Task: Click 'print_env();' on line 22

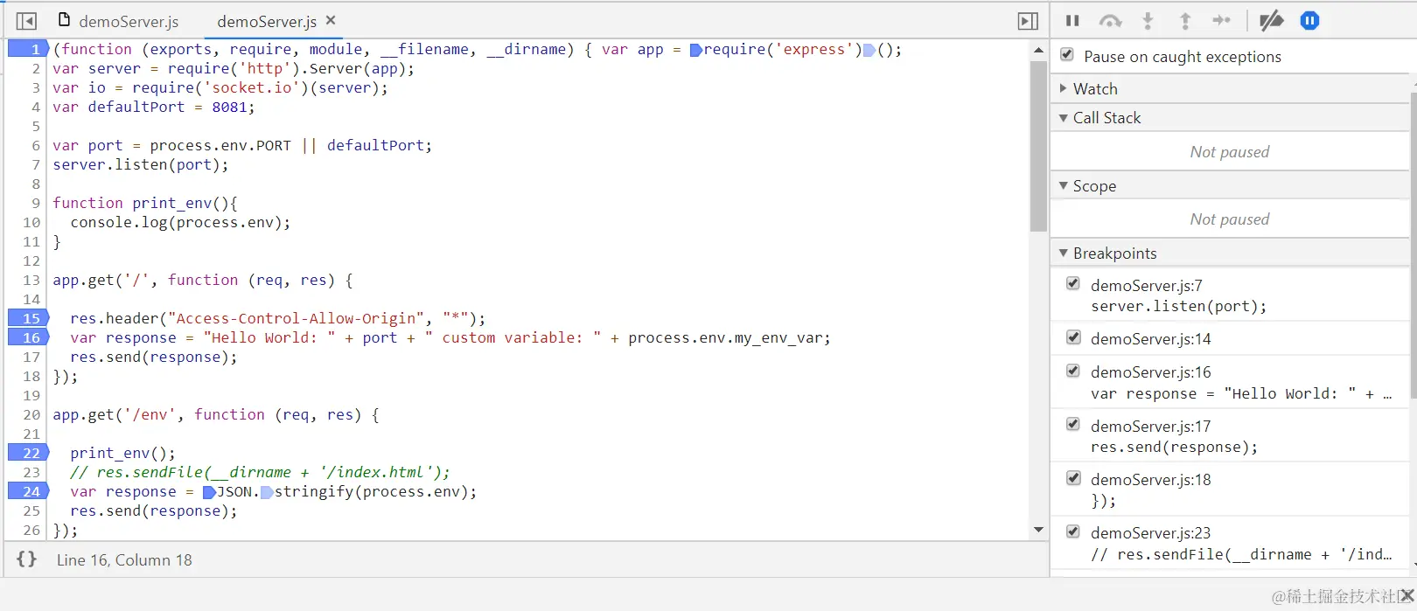Action: point(122,453)
